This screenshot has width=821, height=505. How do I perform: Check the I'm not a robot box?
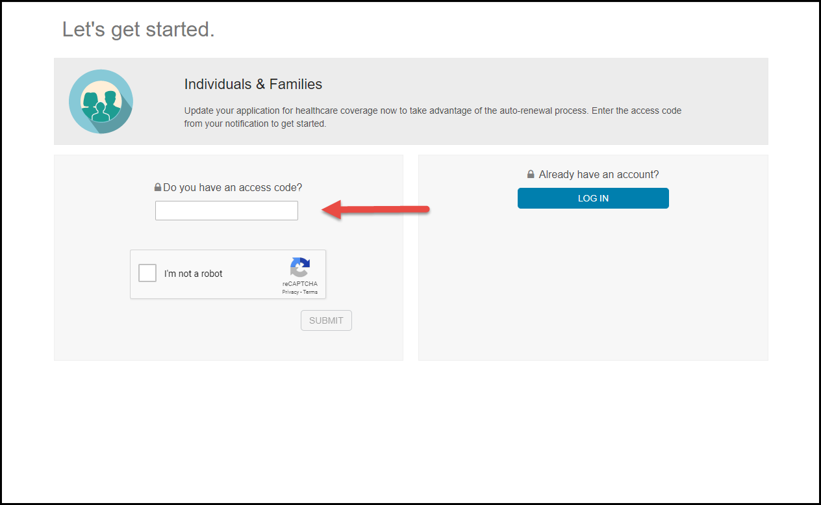147,273
